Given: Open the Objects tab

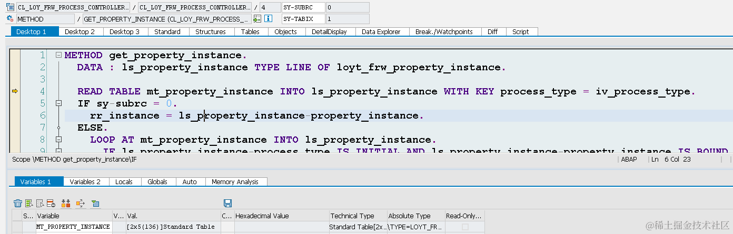Looking at the screenshot, I should coord(286,31).
